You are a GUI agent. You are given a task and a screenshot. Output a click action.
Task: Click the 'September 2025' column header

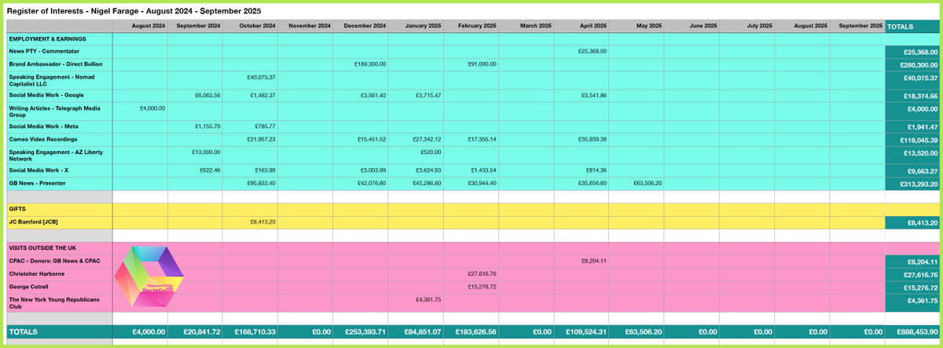click(x=860, y=26)
